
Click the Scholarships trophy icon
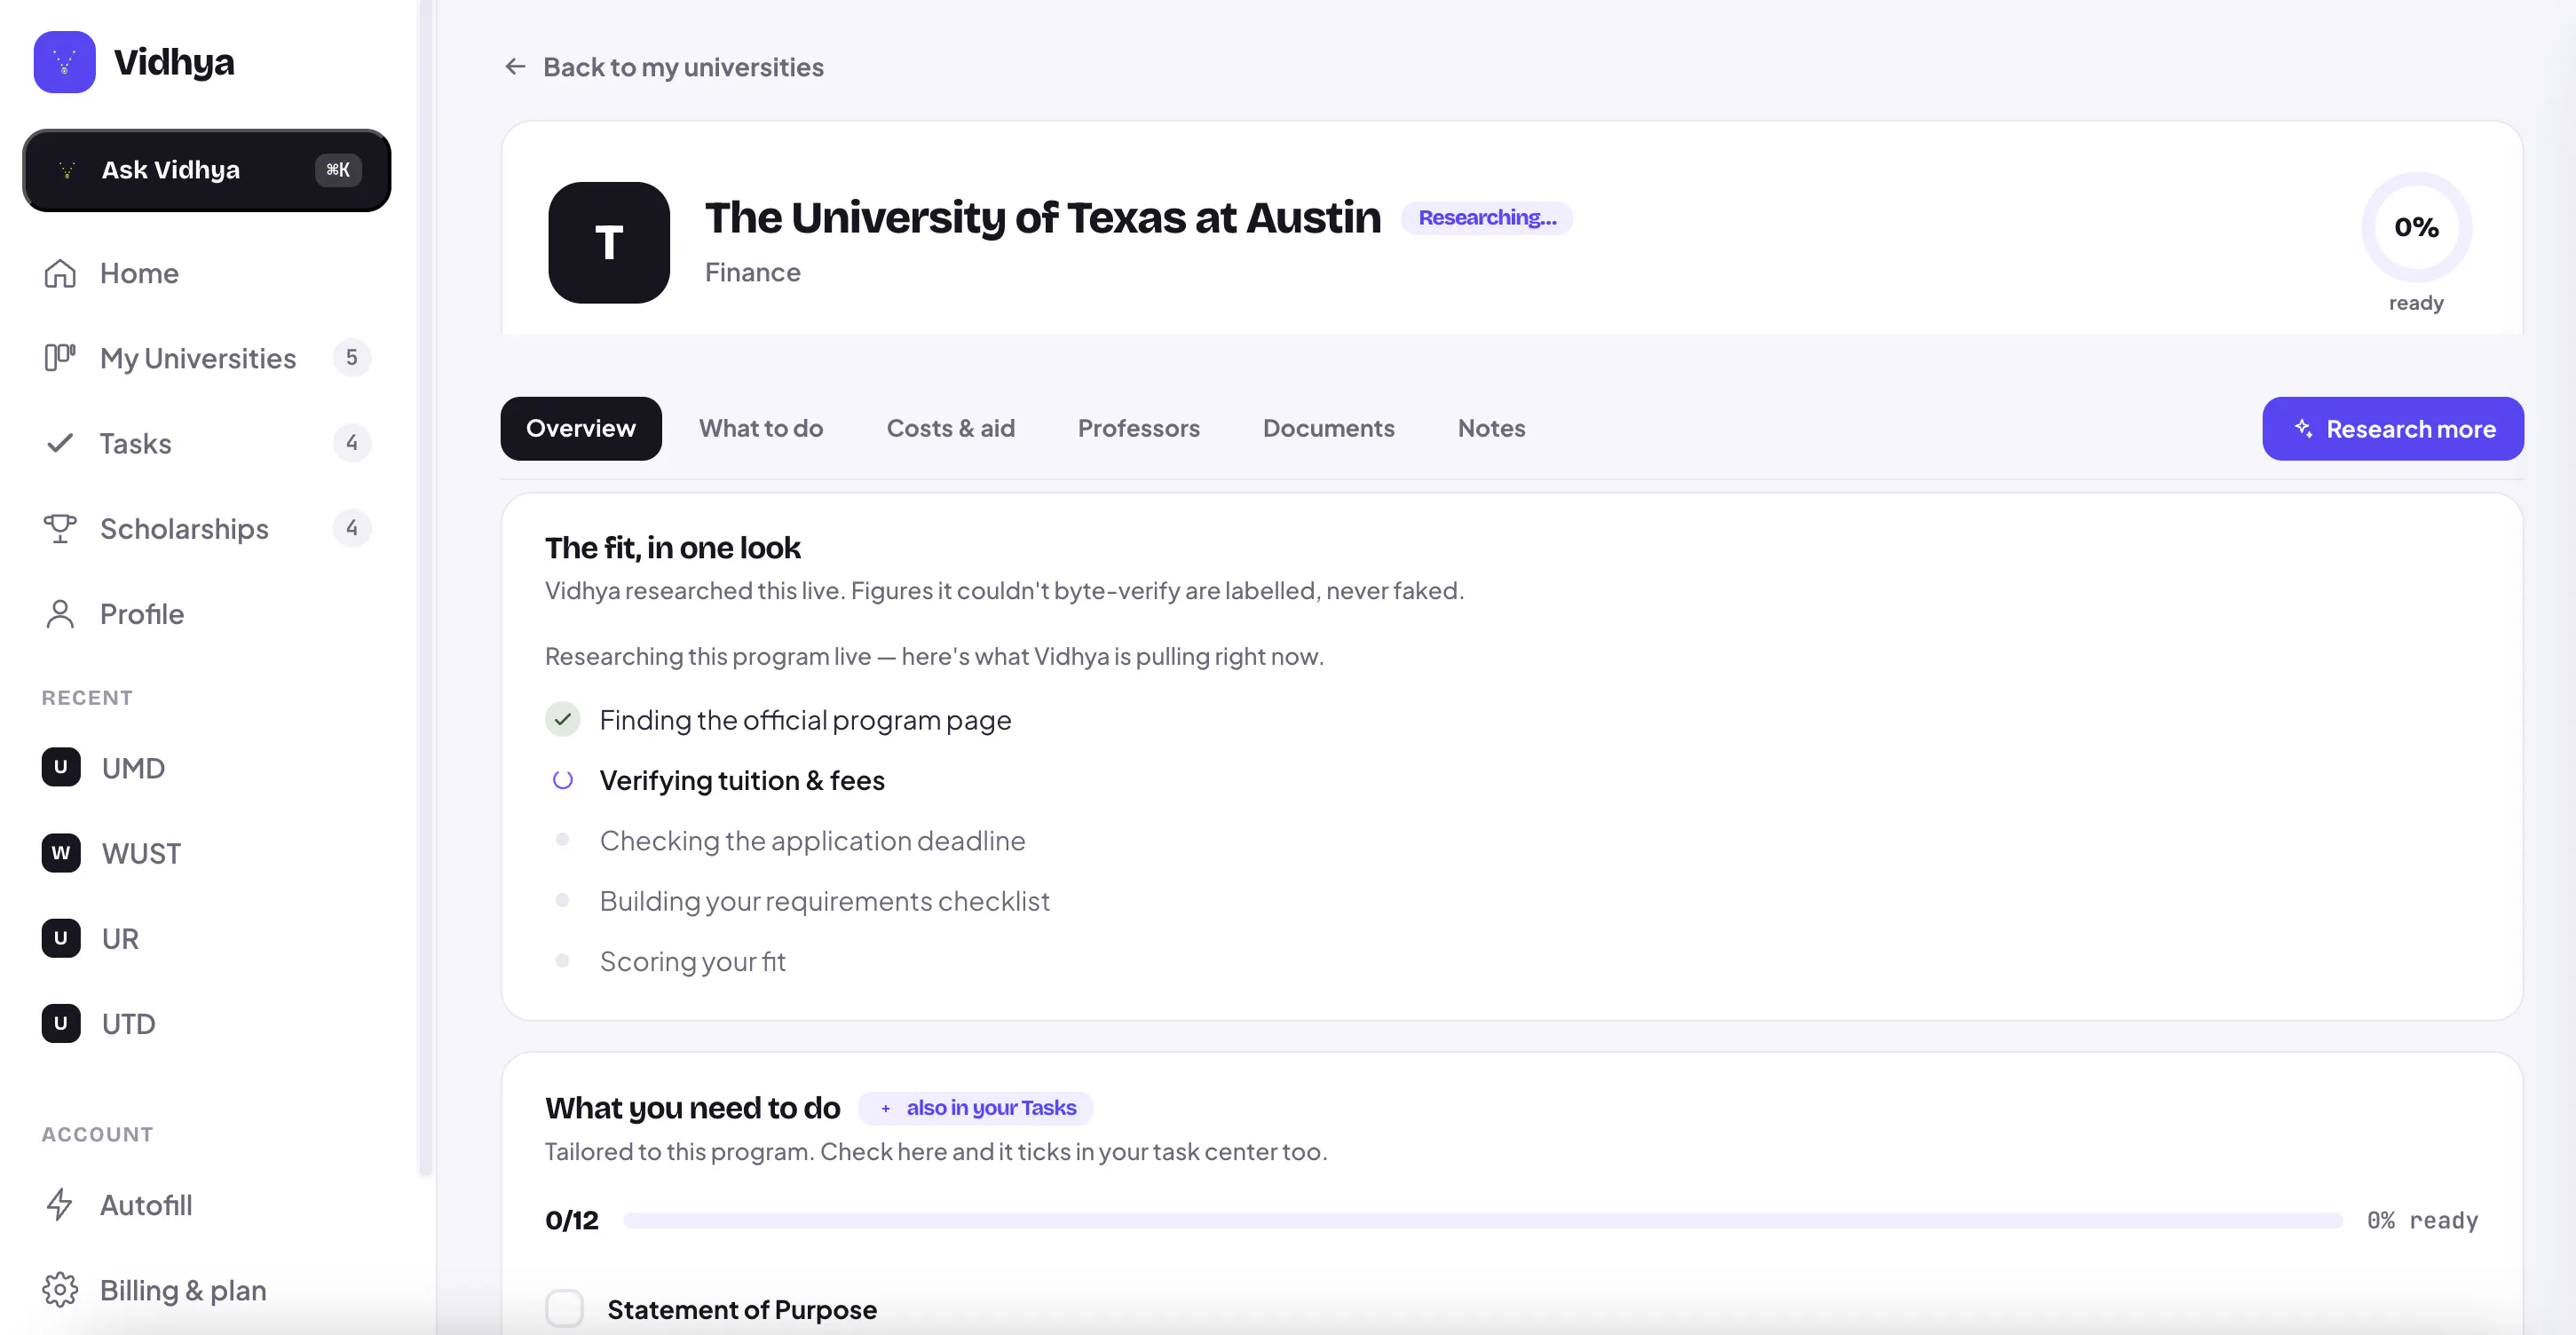pos(60,528)
